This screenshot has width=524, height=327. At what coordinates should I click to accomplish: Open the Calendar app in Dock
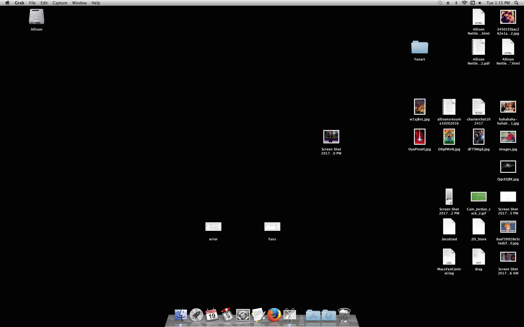click(x=212, y=315)
